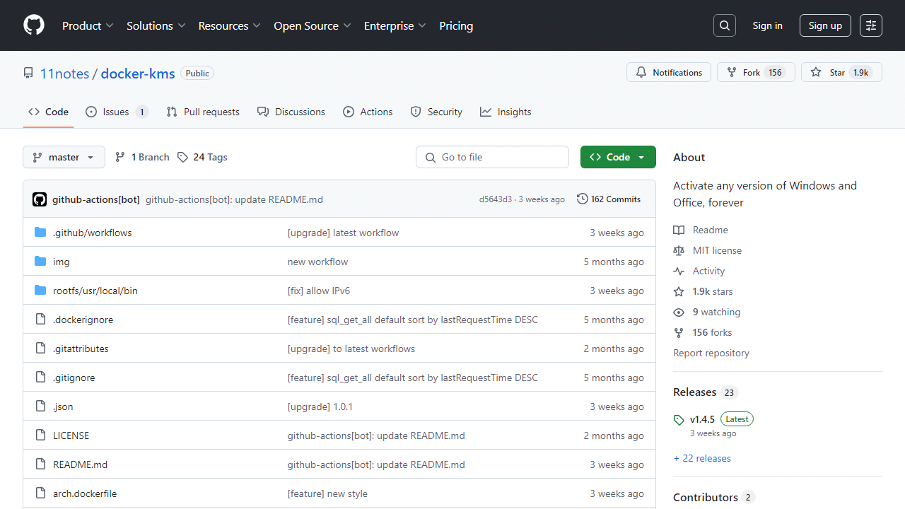Select the Code repository tab
The image size is (905, 509).
(48, 112)
